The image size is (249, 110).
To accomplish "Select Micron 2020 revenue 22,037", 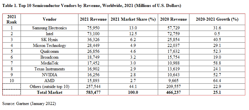I will [174, 46].
